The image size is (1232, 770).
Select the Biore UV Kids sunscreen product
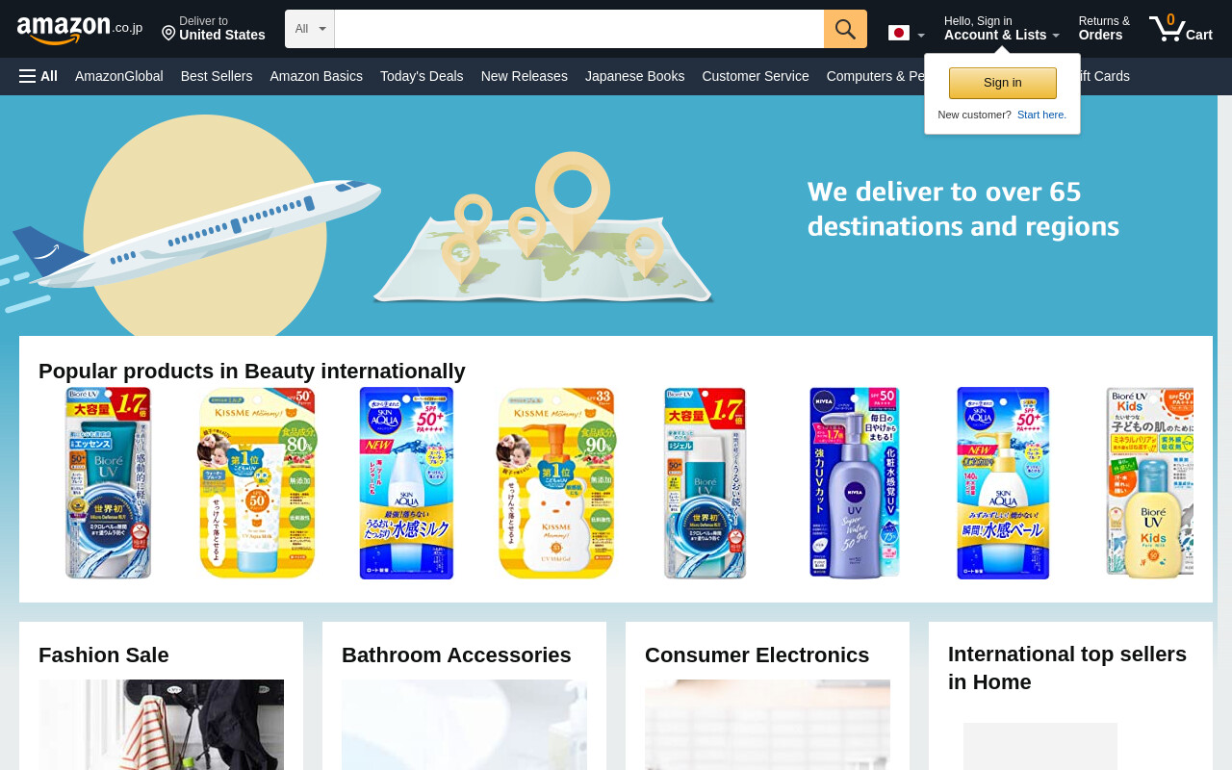point(1150,483)
